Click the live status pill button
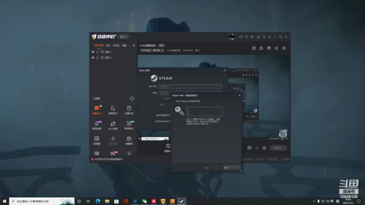 pyautogui.click(x=278, y=148)
